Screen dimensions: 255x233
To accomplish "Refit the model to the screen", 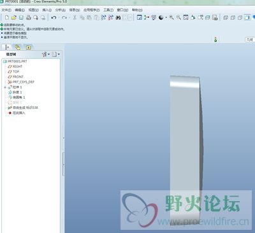I will [186, 18].
